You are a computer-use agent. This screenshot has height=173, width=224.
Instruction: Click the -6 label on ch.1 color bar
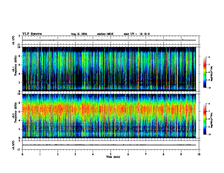pos(209,57)
